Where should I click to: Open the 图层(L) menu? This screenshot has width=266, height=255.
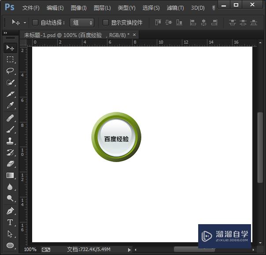pyautogui.click(x=102, y=8)
